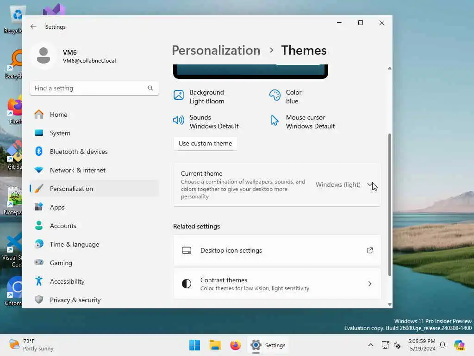Open Time & language settings

point(94,244)
